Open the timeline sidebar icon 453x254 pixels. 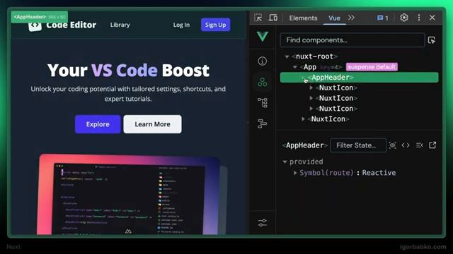[263, 123]
